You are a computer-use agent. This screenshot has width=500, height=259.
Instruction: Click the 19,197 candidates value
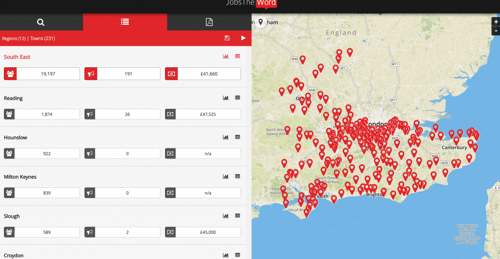tap(48, 74)
